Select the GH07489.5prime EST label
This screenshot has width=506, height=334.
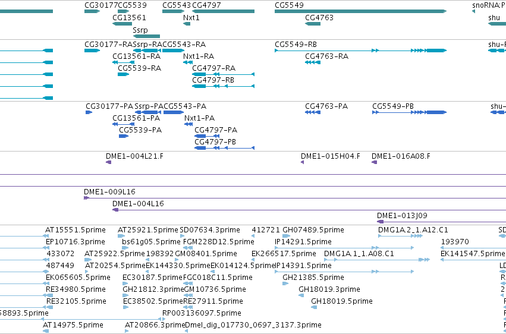tap(313, 230)
